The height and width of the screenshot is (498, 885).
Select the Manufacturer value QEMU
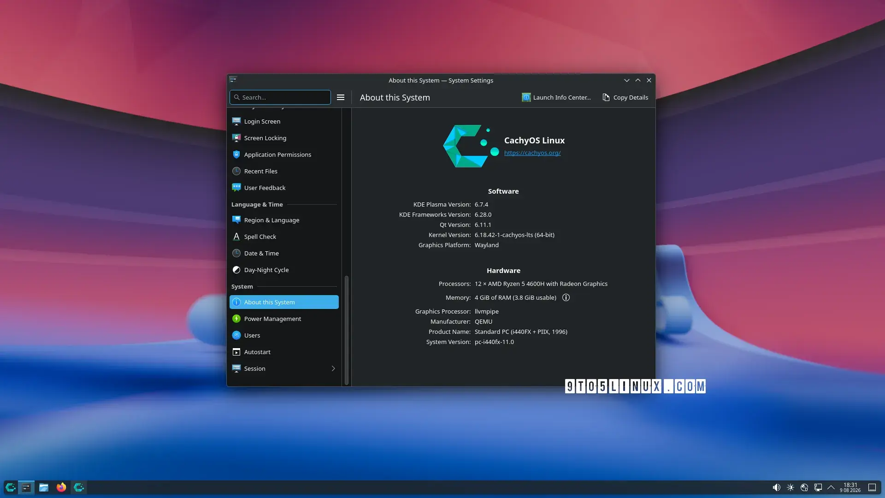click(x=484, y=321)
